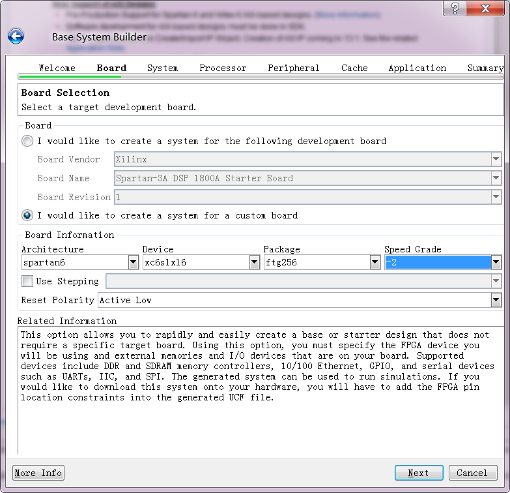The image size is (510, 493).
Task: Go to the System tab
Action: tap(162, 68)
